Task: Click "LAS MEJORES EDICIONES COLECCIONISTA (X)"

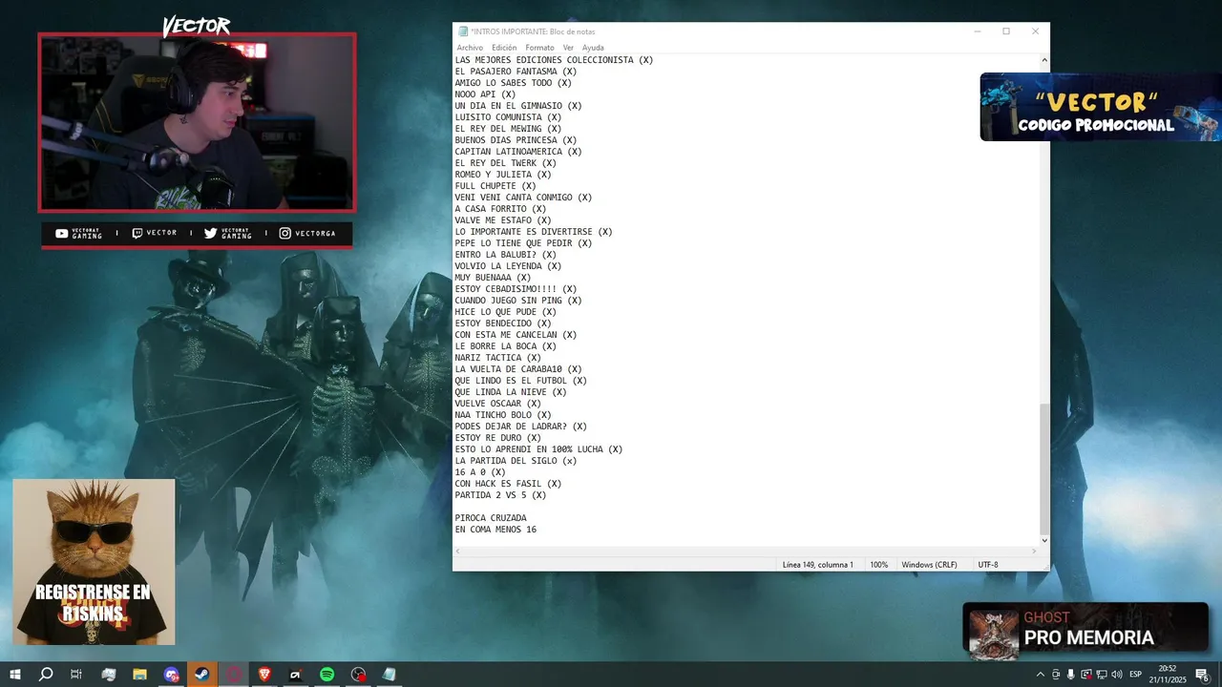Action: point(554,60)
